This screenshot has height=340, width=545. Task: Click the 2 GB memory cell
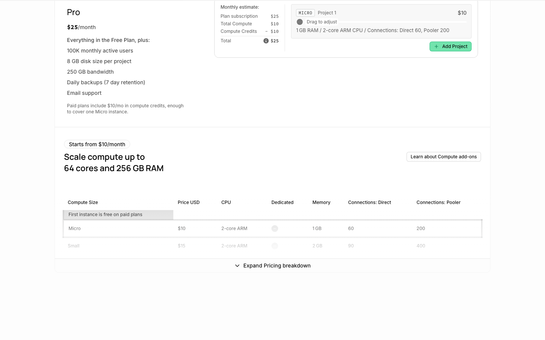[x=317, y=246]
